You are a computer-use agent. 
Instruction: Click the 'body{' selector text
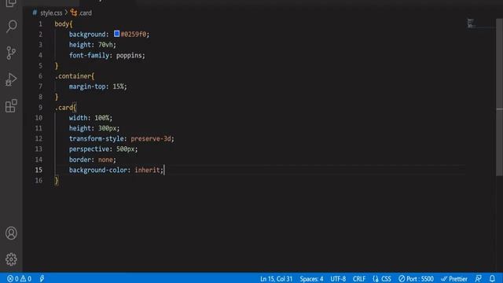[64, 24]
